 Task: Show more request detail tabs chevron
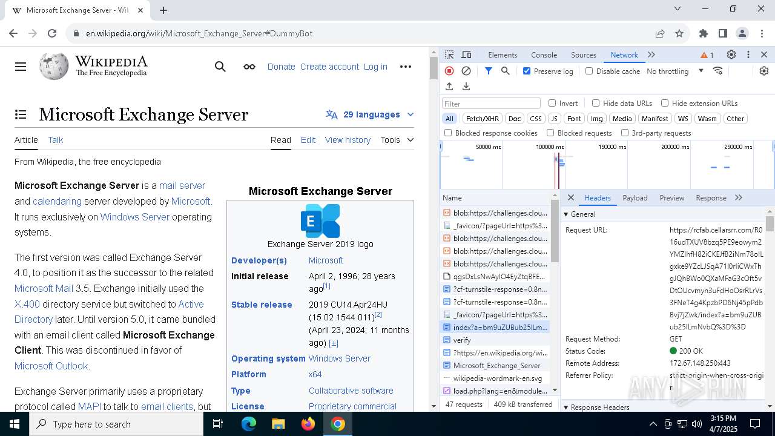tap(739, 197)
